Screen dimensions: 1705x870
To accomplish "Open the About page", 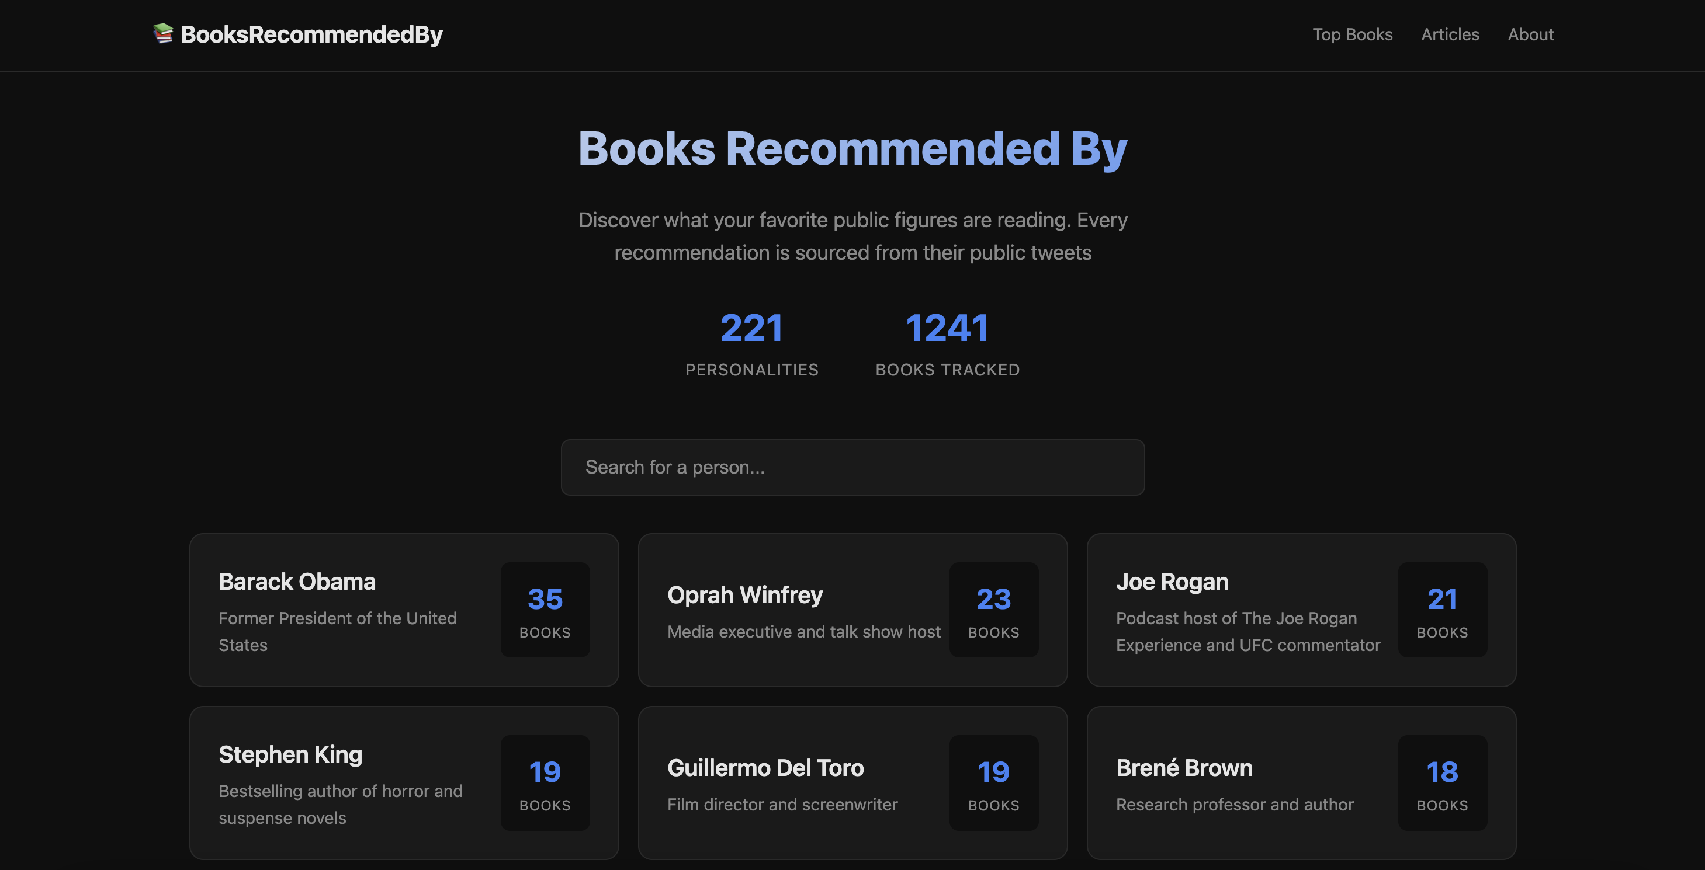I will click(x=1530, y=34).
